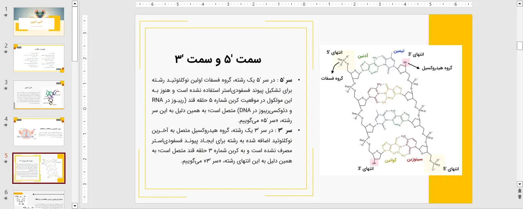Go to previous slide using double-arrow up button
Image resolution: width=523 pixels, height=209 pixels.
pos(520,190)
